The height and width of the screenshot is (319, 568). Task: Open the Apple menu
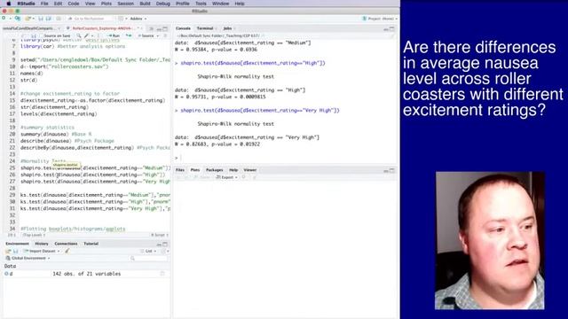8,4
